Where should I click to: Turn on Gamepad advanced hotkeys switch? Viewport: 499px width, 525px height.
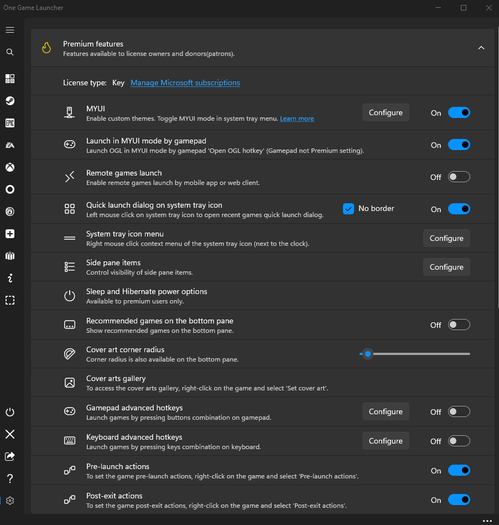click(459, 411)
